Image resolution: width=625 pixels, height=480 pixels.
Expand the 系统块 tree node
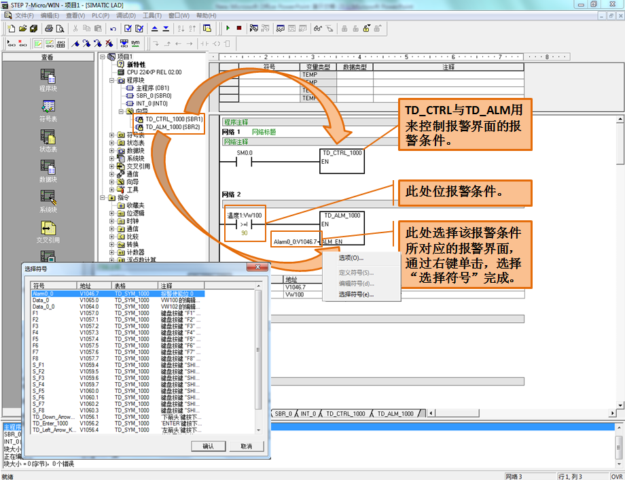pos(112,158)
